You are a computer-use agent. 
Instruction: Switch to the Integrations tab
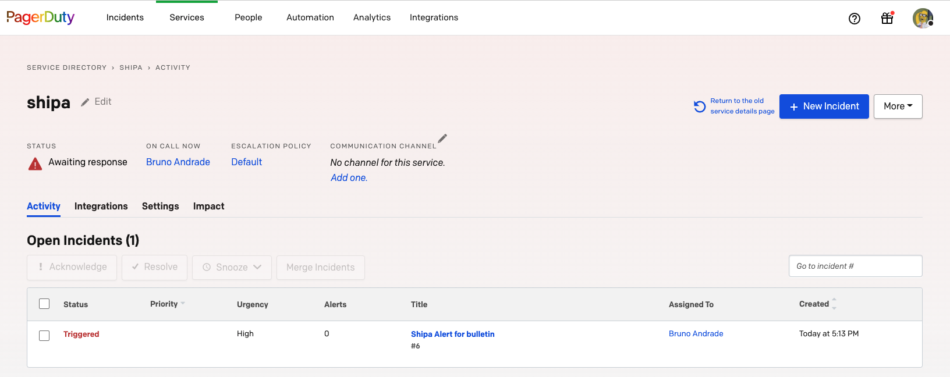pos(101,207)
